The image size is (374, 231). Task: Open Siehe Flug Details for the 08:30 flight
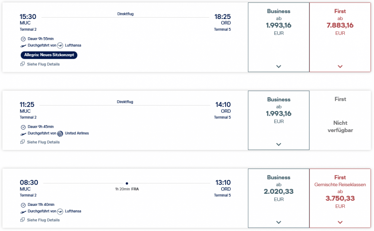click(43, 220)
